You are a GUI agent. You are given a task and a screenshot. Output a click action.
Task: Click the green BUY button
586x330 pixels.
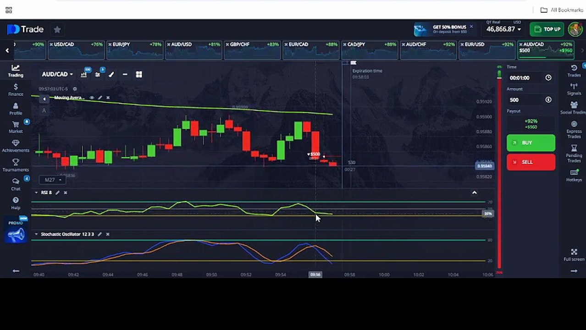pyautogui.click(x=531, y=143)
